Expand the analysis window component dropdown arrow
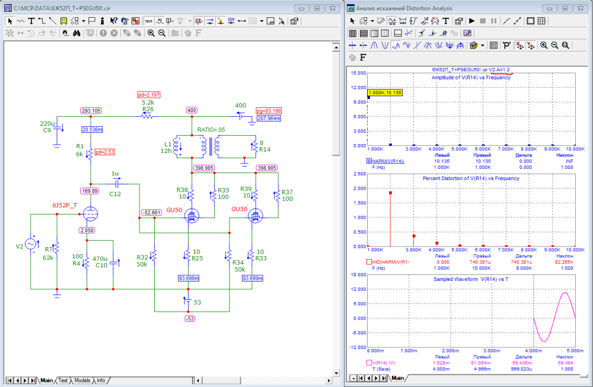This screenshot has height=387, width=593. pos(372,21)
